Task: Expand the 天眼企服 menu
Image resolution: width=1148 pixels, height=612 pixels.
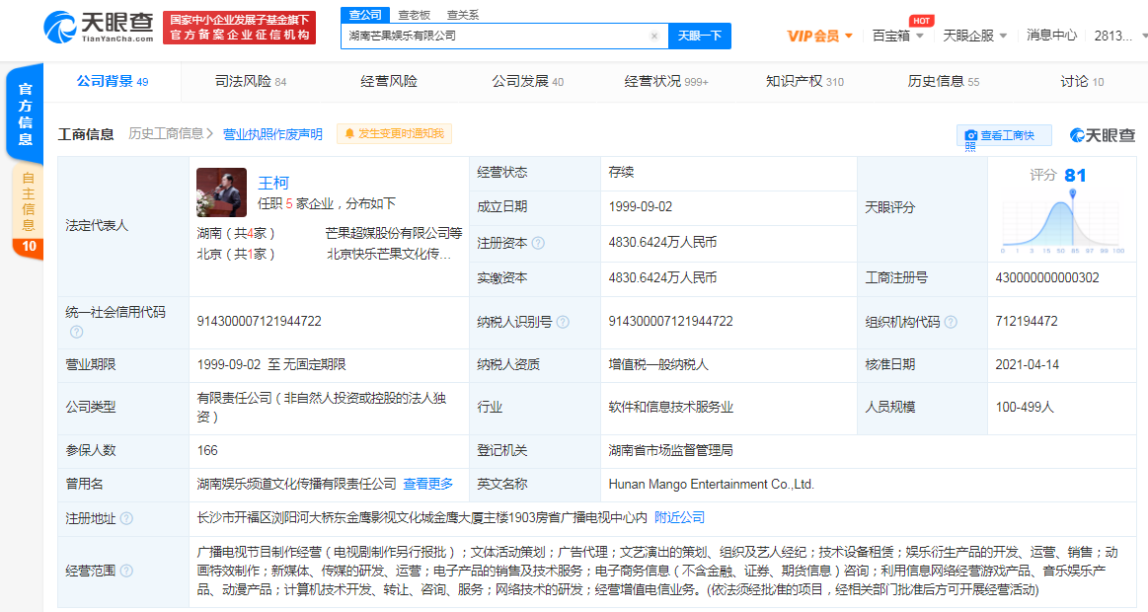Action: pyautogui.click(x=974, y=36)
